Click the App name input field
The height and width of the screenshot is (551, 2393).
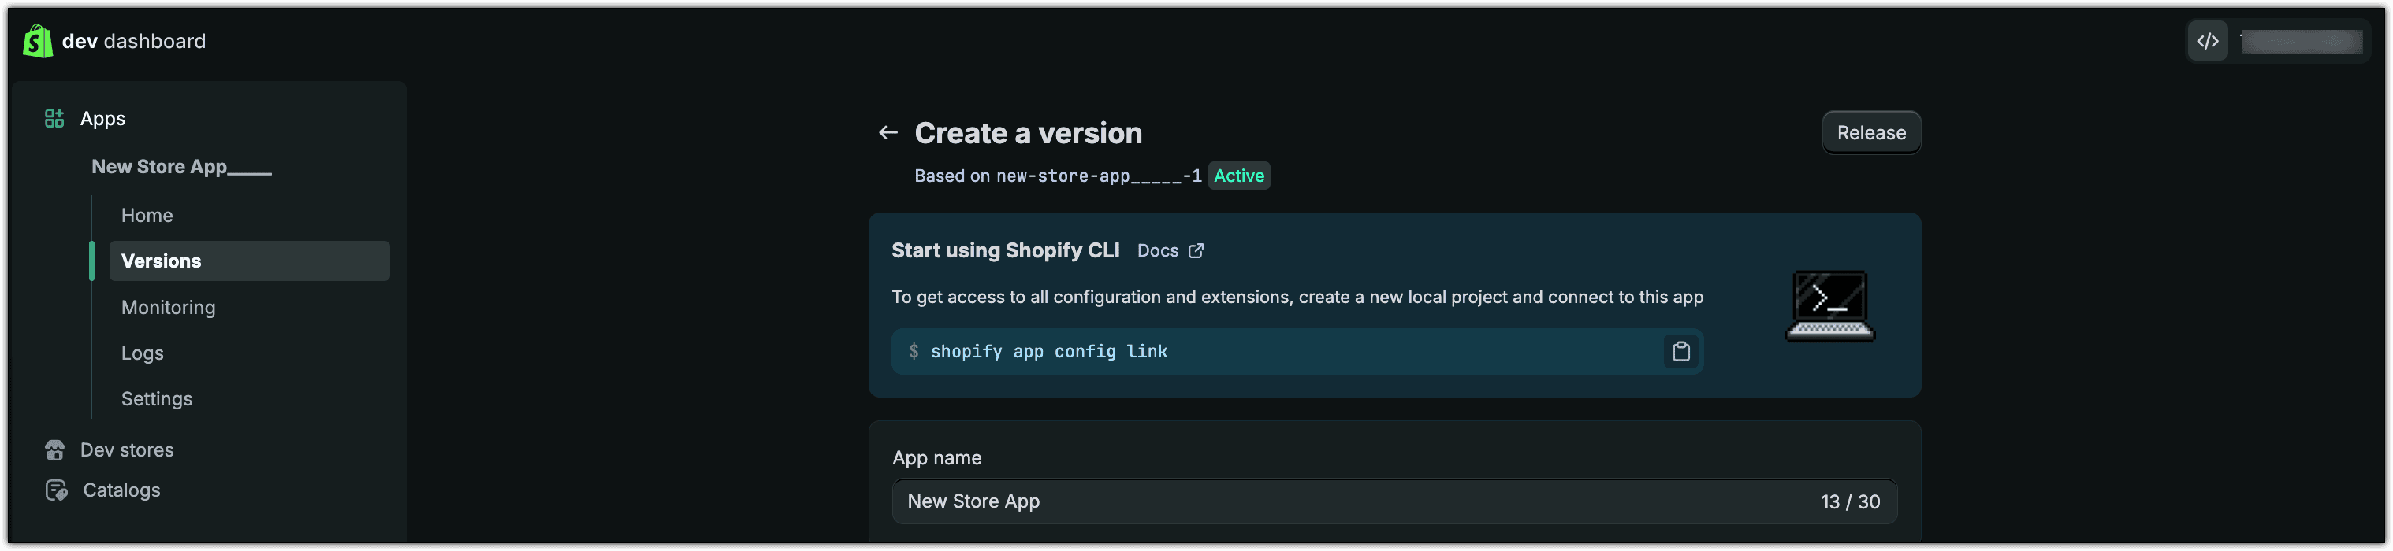pyautogui.click(x=1394, y=502)
